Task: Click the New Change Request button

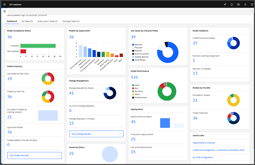Action: [96, 134]
